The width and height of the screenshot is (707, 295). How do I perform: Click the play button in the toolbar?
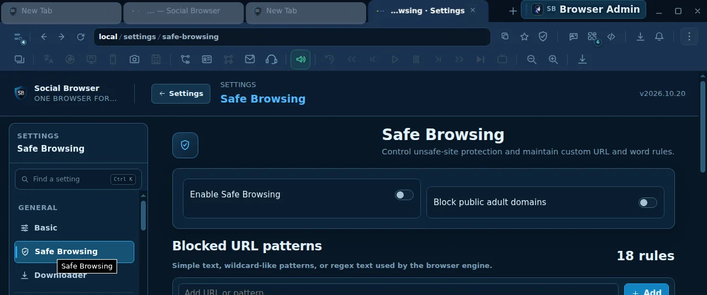click(395, 60)
